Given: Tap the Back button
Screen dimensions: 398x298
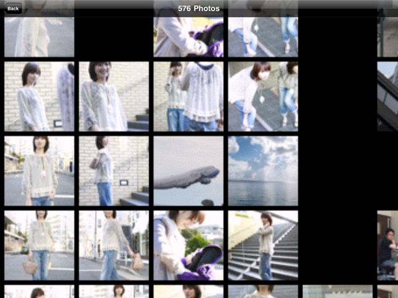Looking at the screenshot, I should click(x=13, y=9).
